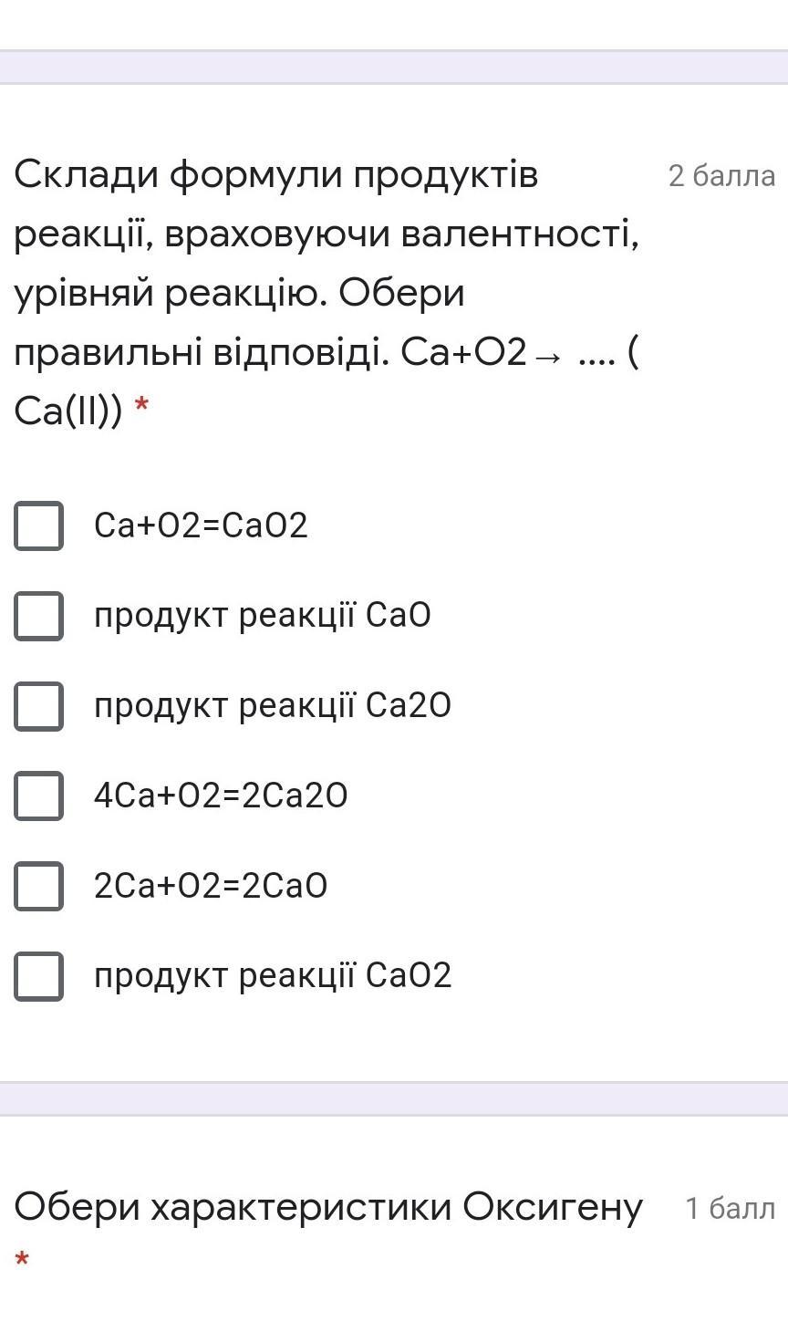Click the red asterisk under the Оксигену question
The height and width of the screenshot is (1321, 788).
tap(23, 1262)
